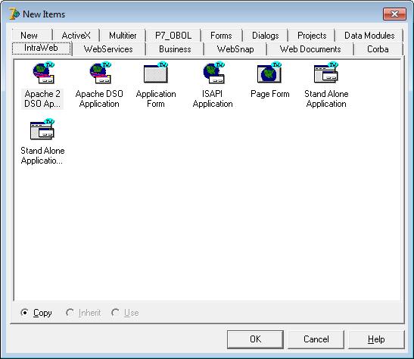Switch to the WebServices tab
The image size is (414, 359).
click(x=108, y=49)
